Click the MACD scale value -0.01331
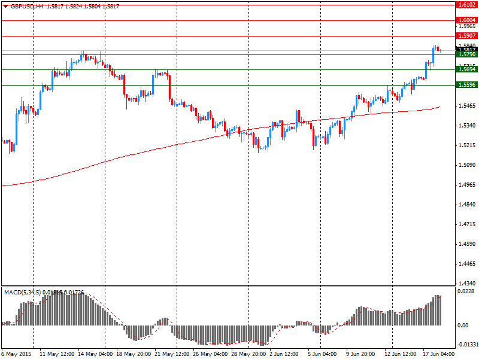479x359 pixels. click(x=468, y=345)
